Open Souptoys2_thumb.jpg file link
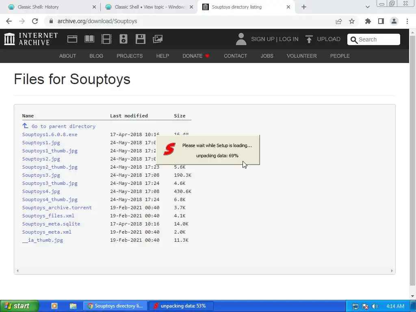The image size is (416, 312). (50, 167)
